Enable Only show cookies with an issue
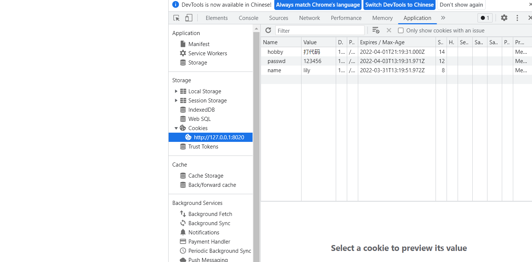Viewport: 532px width, 262px height. [401, 31]
